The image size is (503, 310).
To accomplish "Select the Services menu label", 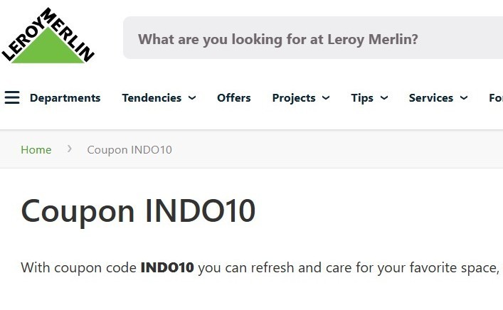I will point(431,98).
